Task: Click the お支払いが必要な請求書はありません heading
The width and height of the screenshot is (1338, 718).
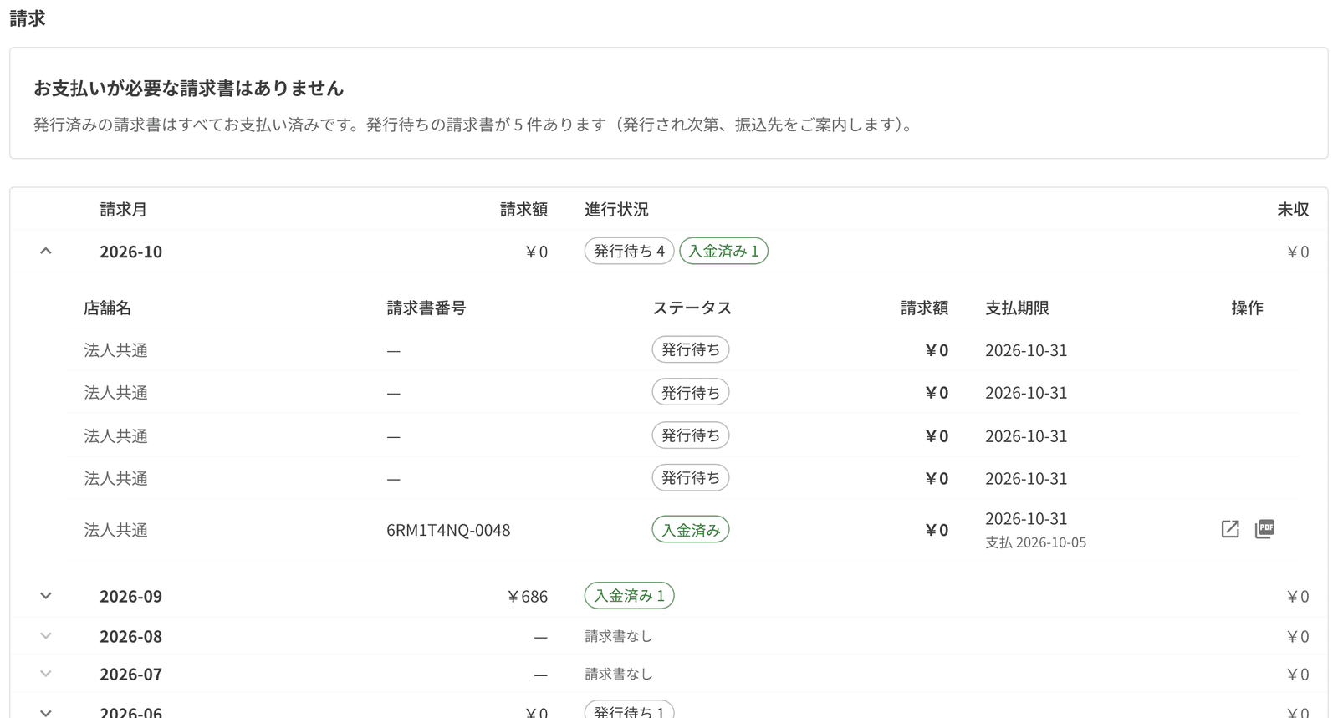Action: coord(188,88)
